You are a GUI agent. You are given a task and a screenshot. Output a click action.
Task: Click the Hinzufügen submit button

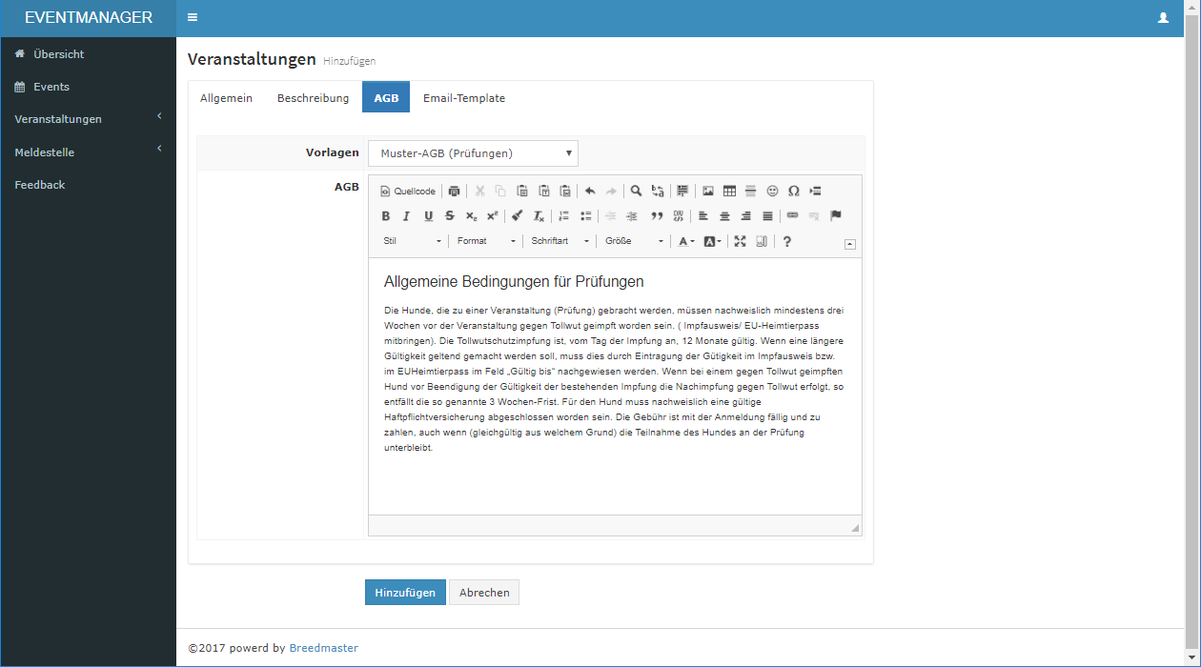tap(405, 593)
